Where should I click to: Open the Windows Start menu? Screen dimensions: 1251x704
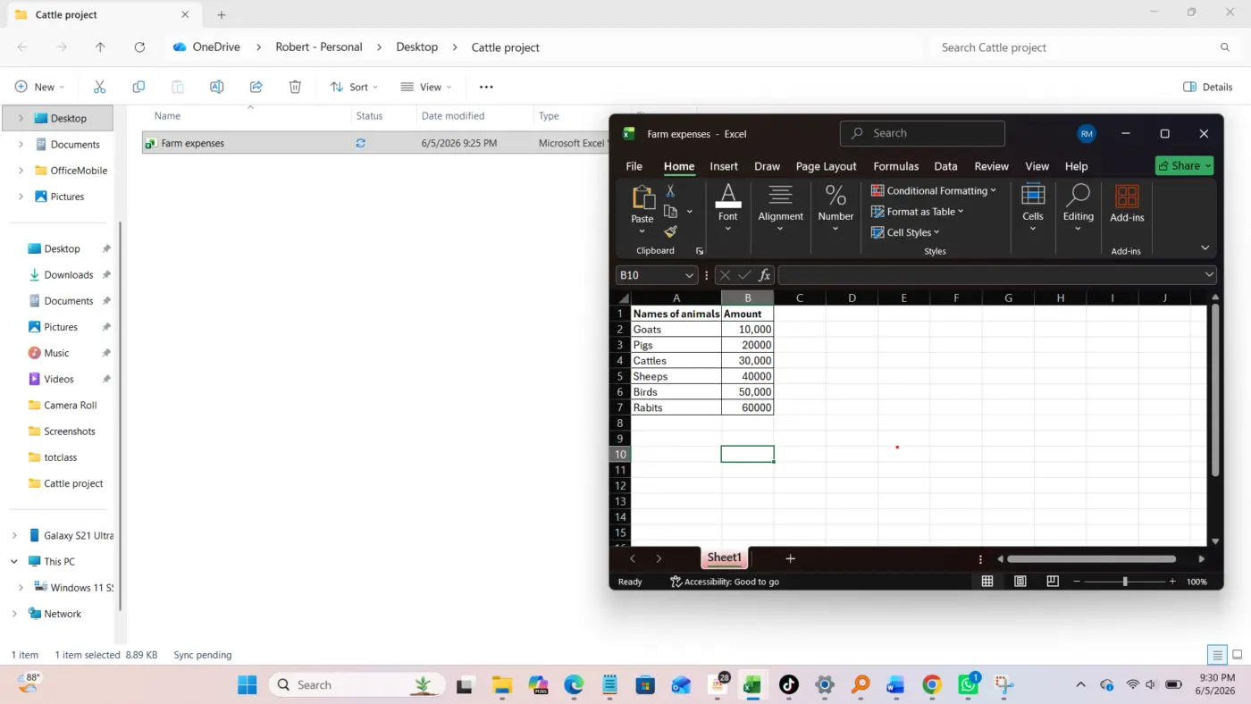247,685
